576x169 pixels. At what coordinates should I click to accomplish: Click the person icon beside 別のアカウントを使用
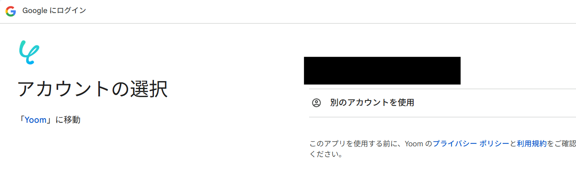click(x=316, y=103)
